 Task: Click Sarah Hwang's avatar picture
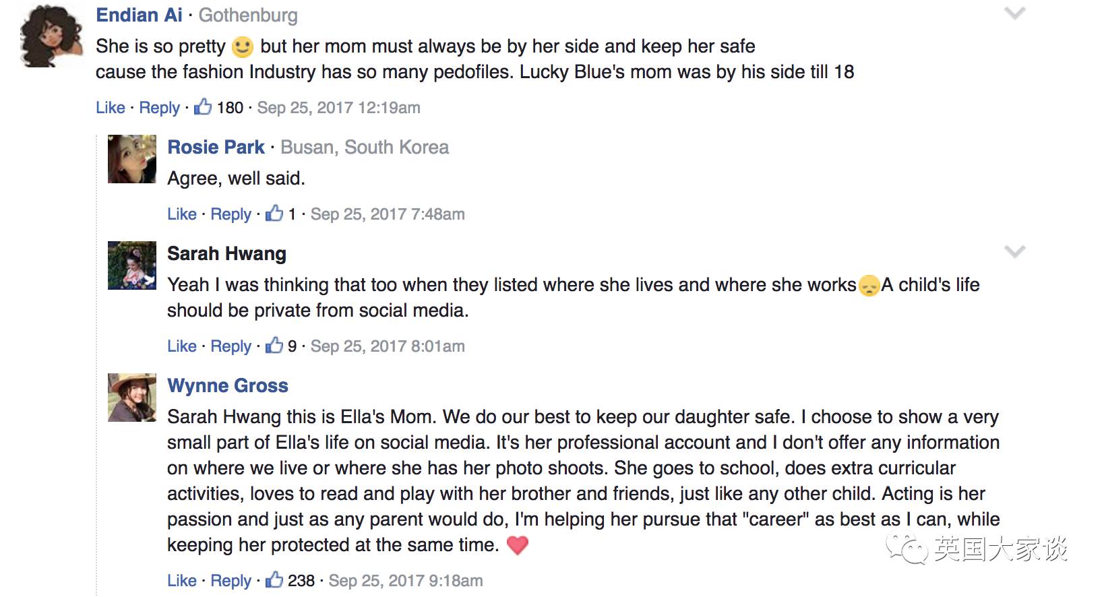click(x=132, y=265)
